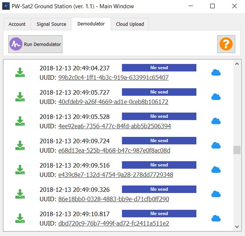Click download icon for frame 20:49:05.528

[20, 121]
